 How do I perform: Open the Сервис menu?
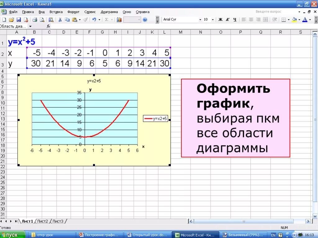90,12
